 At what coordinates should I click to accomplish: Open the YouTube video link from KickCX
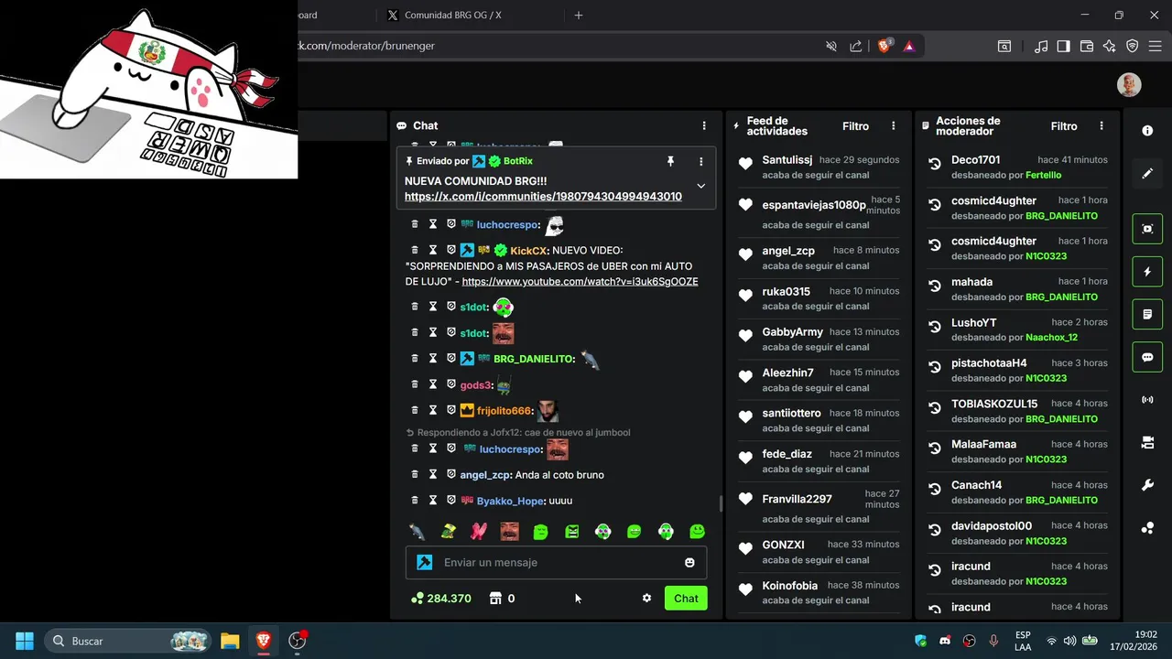point(580,282)
